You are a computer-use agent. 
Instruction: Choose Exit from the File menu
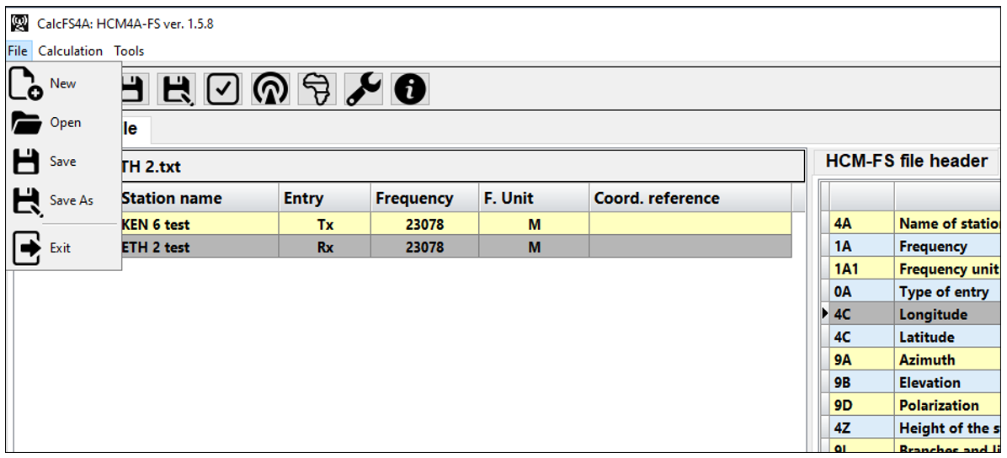(x=63, y=248)
